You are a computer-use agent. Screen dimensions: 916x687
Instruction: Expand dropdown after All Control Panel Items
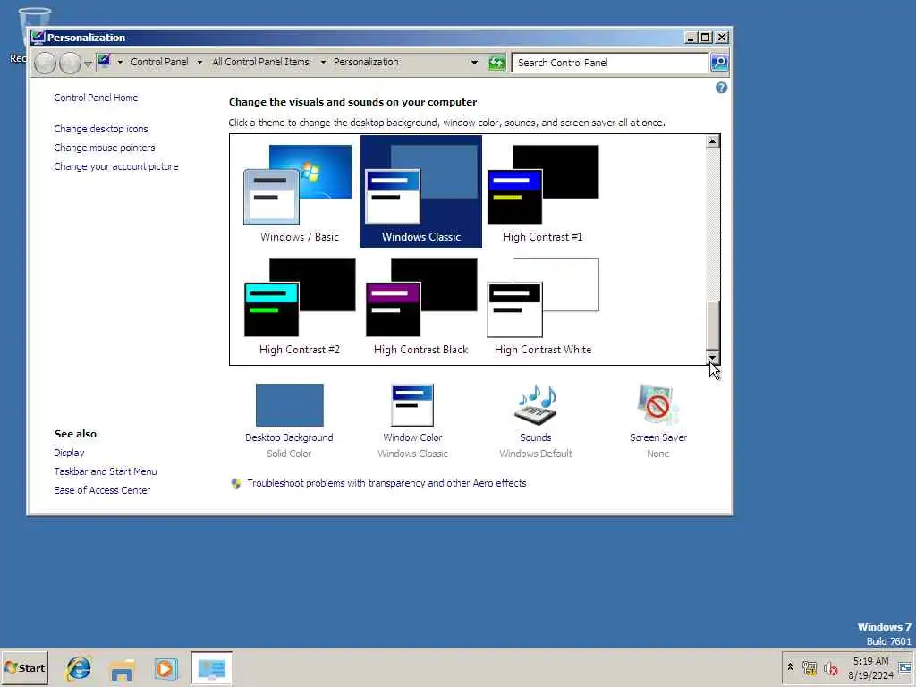tap(322, 62)
